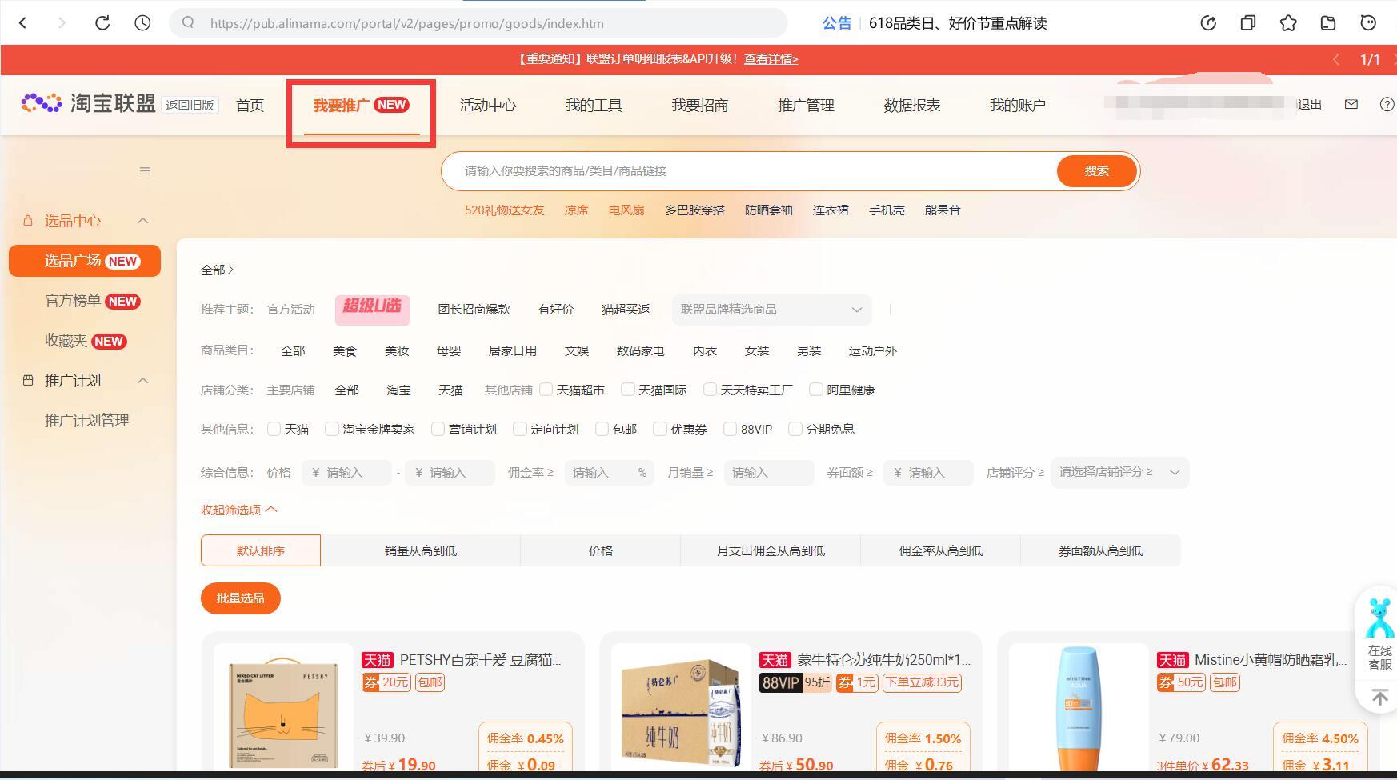Toggle the 天猫国际 checkbox

tap(628, 390)
